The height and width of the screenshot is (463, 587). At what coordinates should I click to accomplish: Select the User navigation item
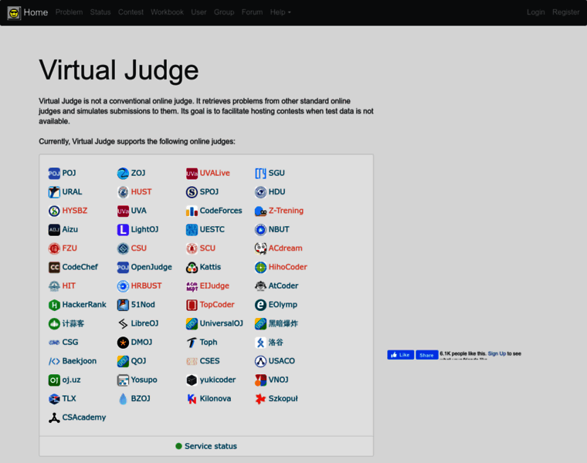coord(198,12)
